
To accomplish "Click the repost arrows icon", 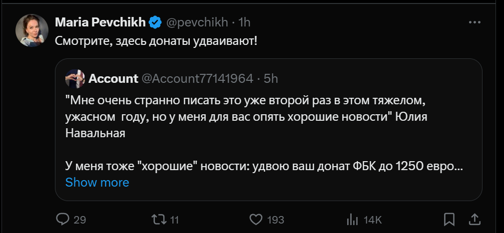I will [x=157, y=219].
